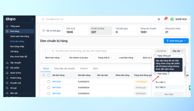This screenshot has height=111, width=194.
Task: Open the help question mark icon
Action: click(x=159, y=19)
